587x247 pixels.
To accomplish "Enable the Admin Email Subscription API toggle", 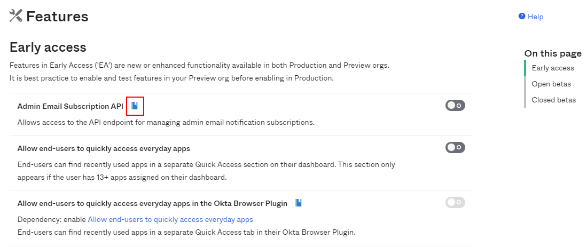I will [455, 106].
